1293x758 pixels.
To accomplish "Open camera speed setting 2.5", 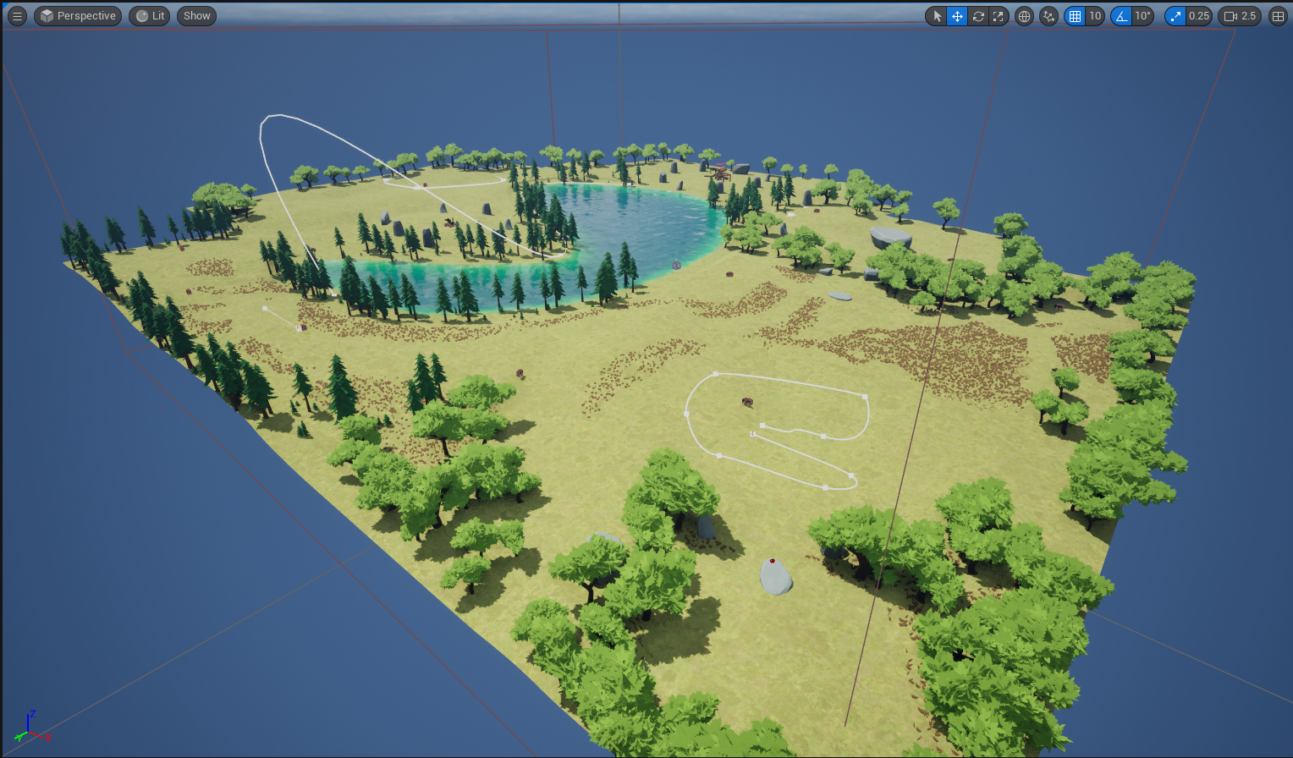I will 1240,16.
